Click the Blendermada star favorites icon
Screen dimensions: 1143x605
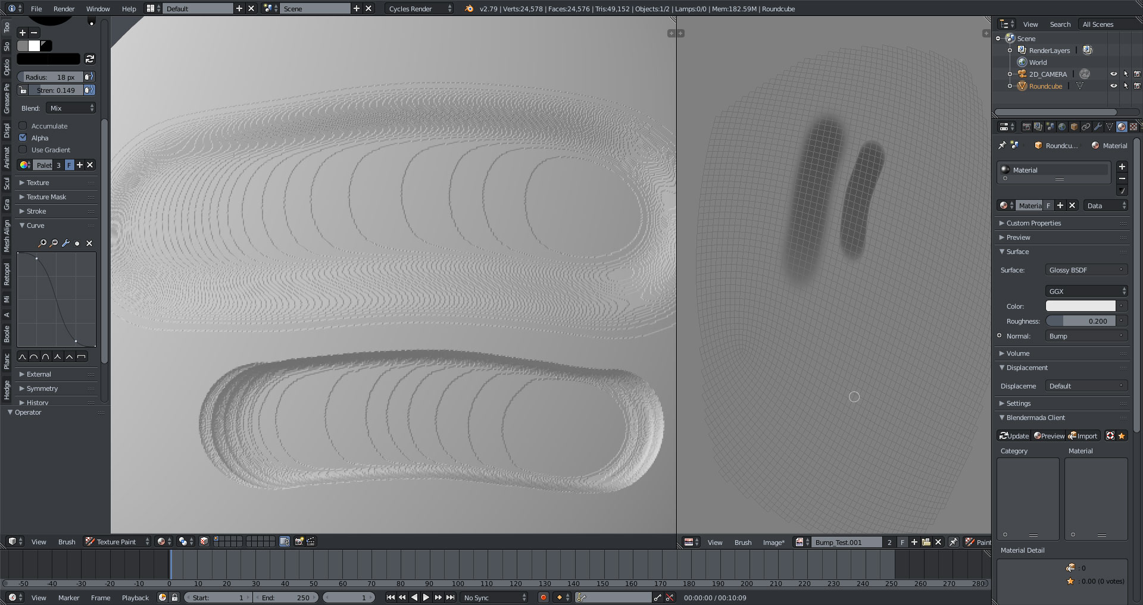point(1122,436)
